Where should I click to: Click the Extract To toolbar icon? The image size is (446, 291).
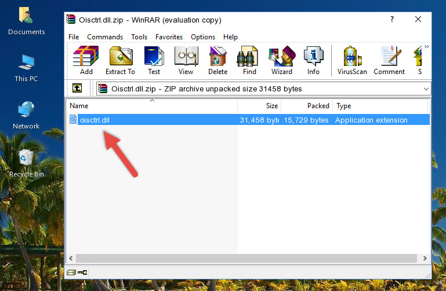pyautogui.click(x=120, y=60)
